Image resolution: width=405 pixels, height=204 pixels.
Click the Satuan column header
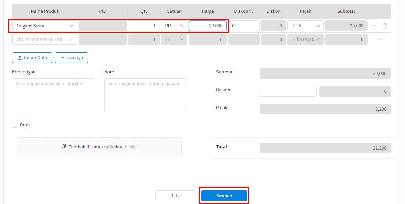174,11
